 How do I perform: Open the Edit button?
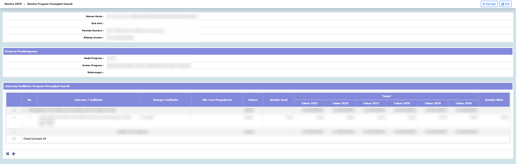506,4
